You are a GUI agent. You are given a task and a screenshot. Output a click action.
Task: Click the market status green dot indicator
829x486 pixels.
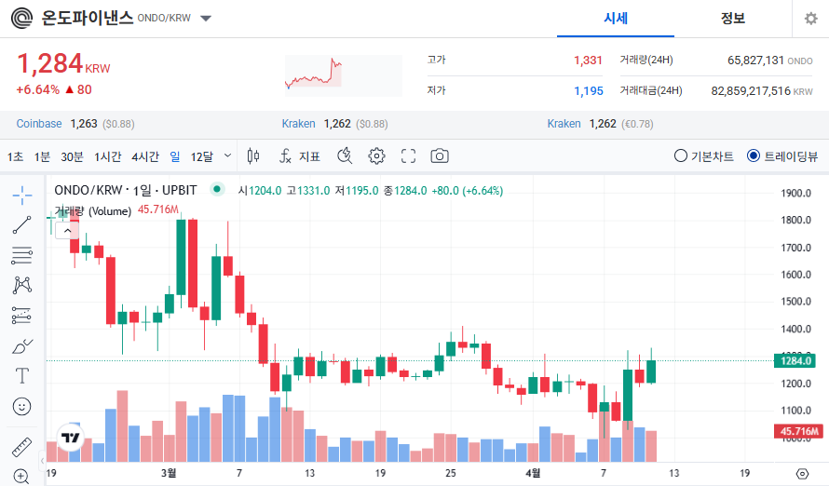tap(217, 189)
